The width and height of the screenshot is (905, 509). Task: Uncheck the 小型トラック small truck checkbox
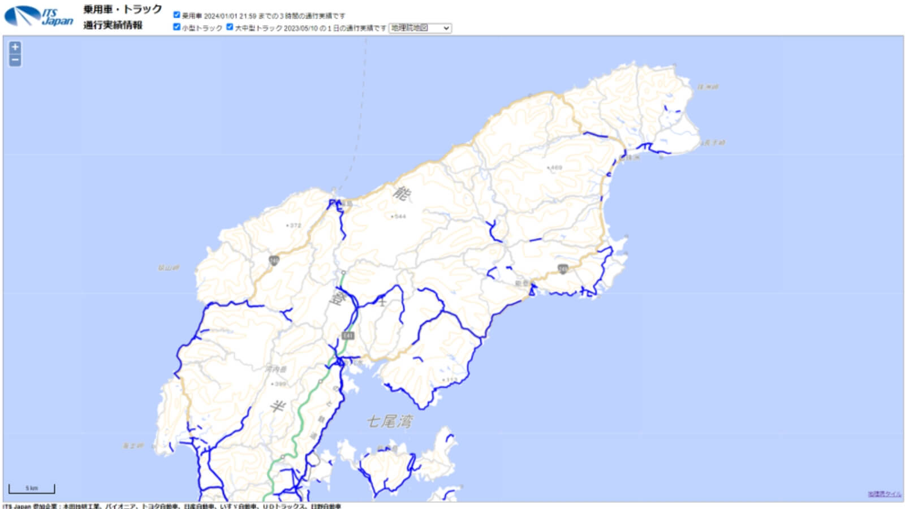176,27
